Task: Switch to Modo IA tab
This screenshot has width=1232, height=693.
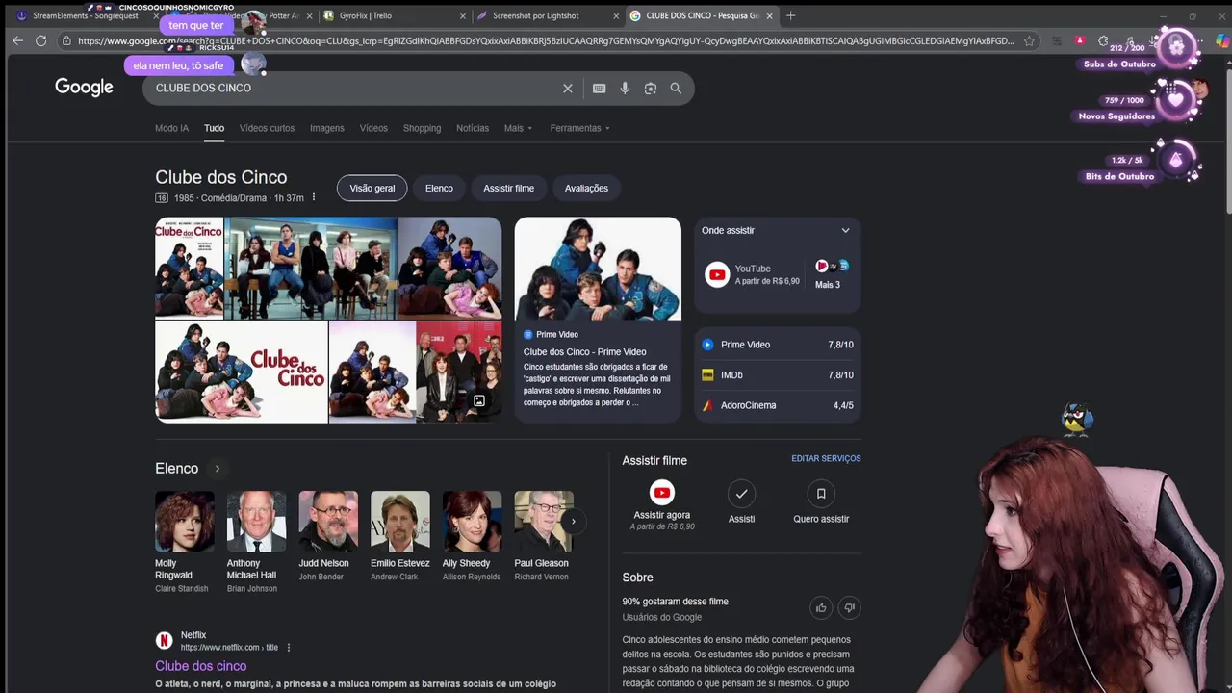Action: (172, 128)
